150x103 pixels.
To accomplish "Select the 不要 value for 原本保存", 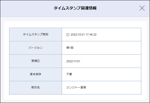I will tap(69, 74).
